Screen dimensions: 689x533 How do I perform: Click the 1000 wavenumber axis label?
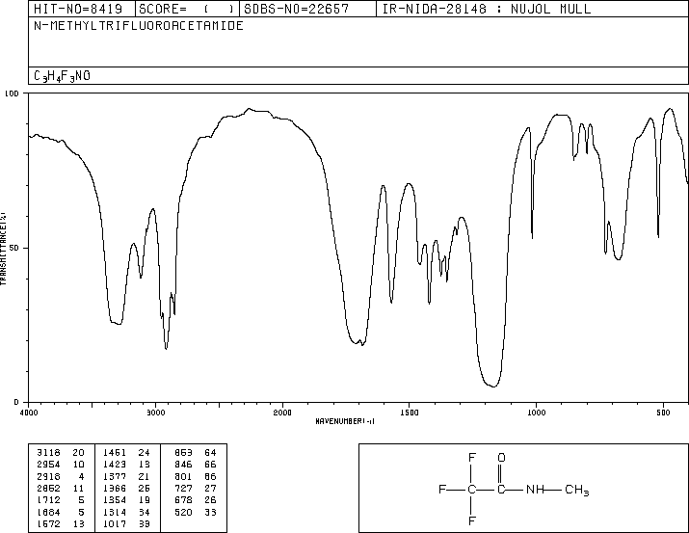536,413
